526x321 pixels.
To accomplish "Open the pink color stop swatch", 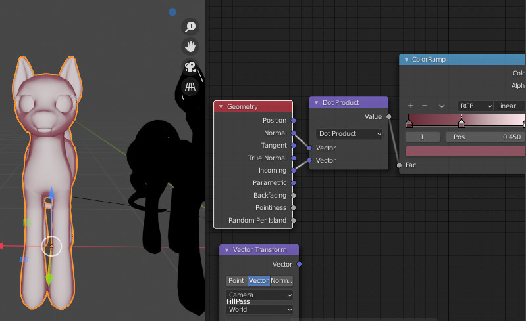I will [465, 152].
